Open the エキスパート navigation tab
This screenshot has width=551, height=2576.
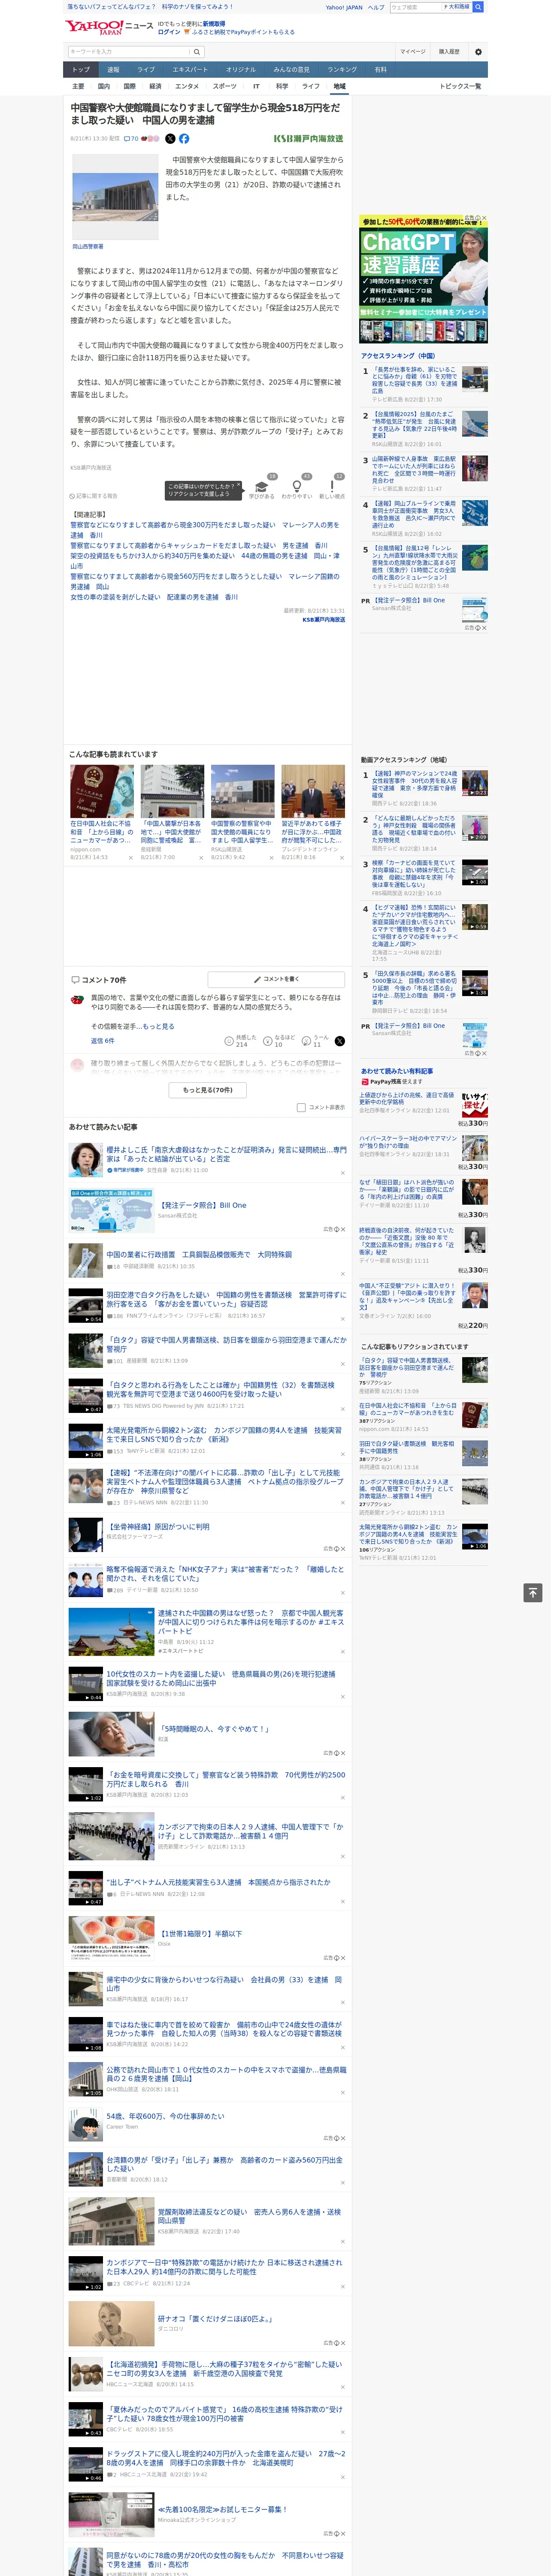click(190, 70)
